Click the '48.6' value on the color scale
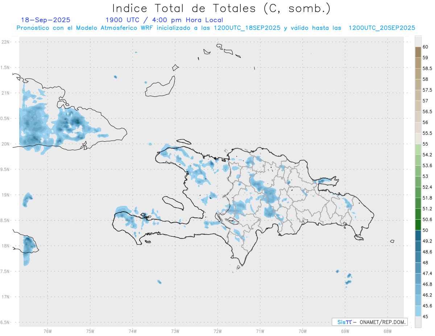 (x=427, y=252)
